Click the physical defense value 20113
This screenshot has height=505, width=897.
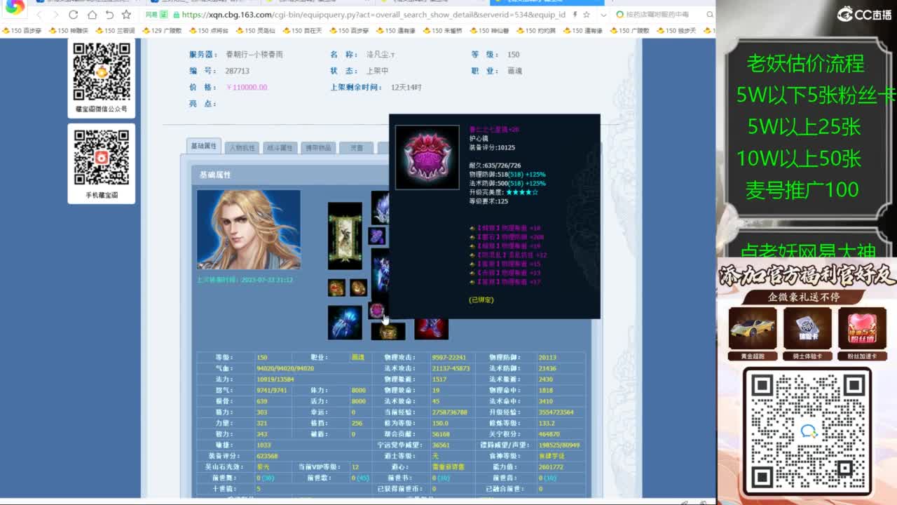click(547, 357)
